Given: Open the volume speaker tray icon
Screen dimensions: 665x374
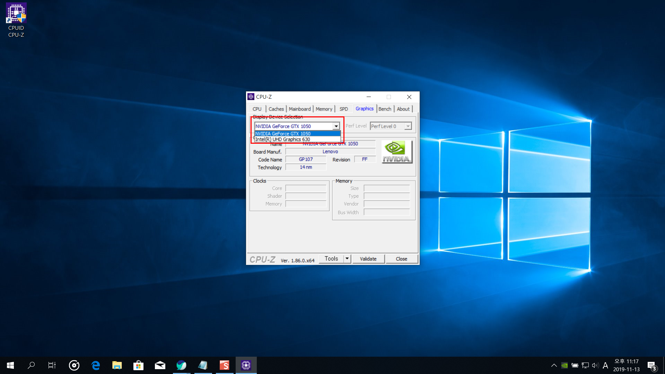Looking at the screenshot, I should click(595, 365).
